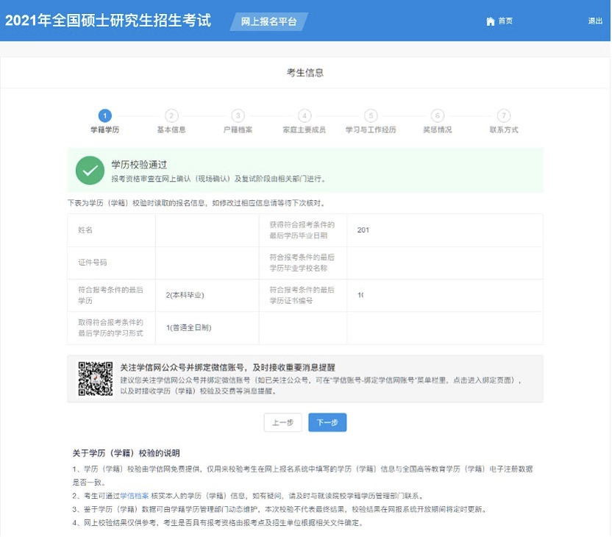Click the 下一步 next button

[327, 422]
